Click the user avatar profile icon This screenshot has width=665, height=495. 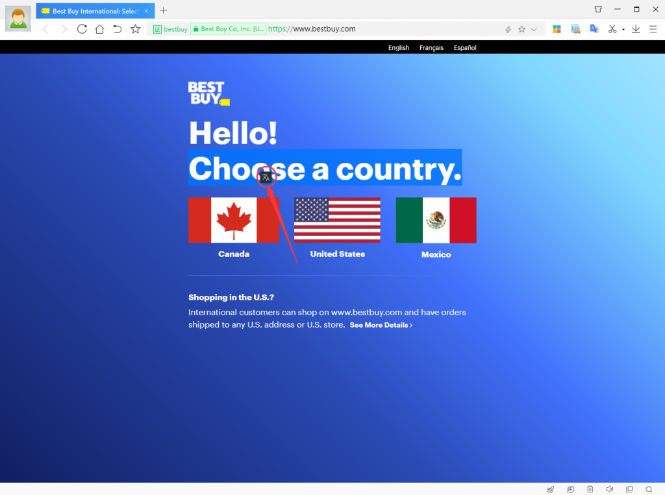click(x=18, y=19)
